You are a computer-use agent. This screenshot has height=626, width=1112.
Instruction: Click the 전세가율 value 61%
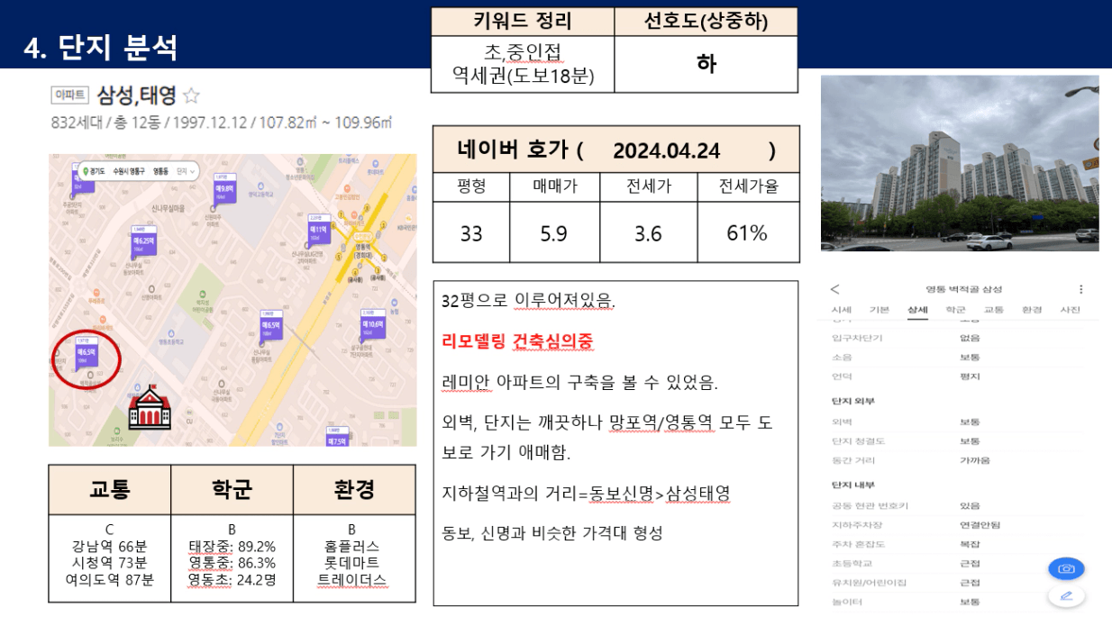pos(747,232)
